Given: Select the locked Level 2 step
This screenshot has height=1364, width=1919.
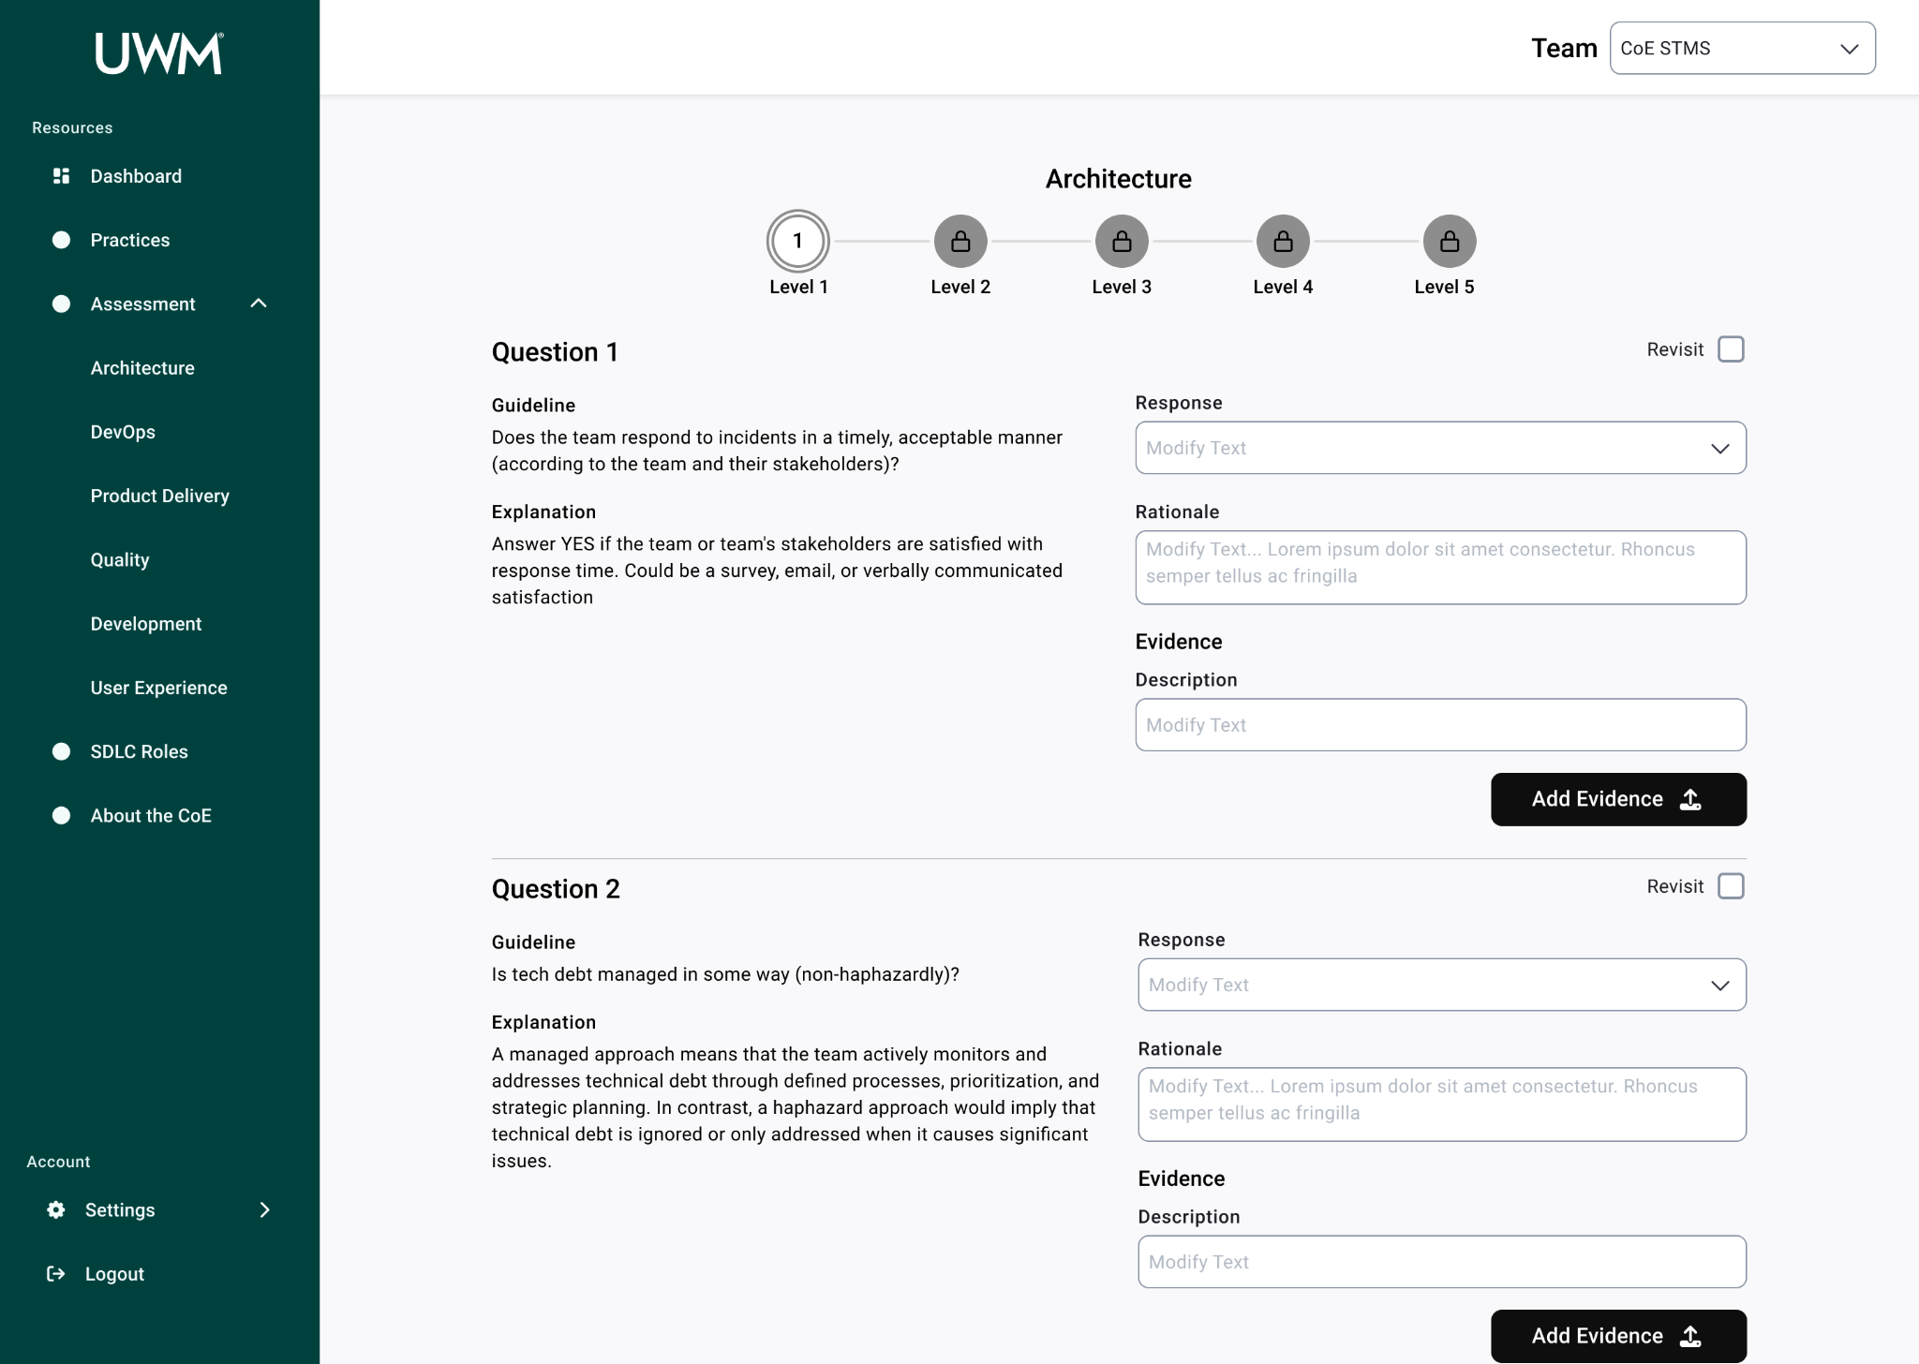Looking at the screenshot, I should click(960, 242).
